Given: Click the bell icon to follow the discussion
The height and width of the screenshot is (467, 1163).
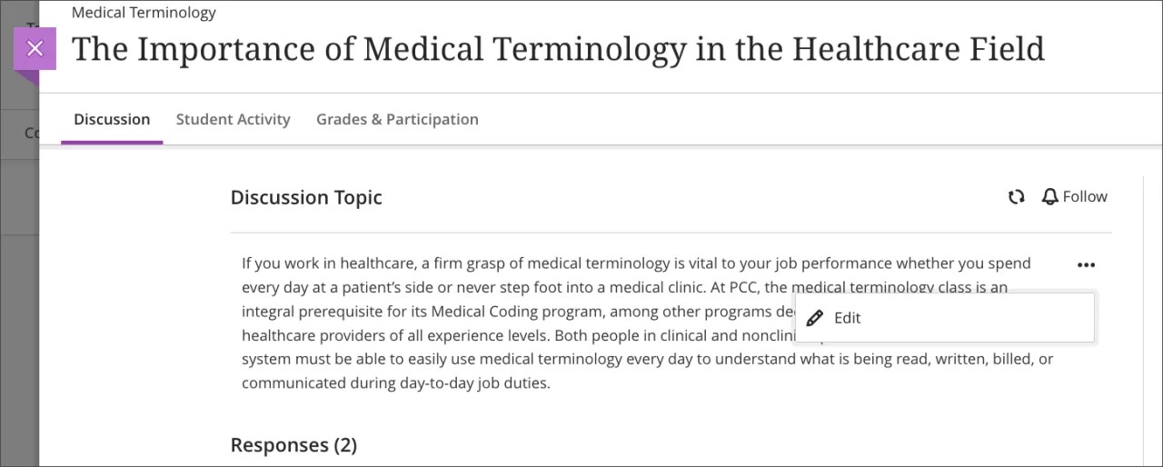Looking at the screenshot, I should [1050, 197].
